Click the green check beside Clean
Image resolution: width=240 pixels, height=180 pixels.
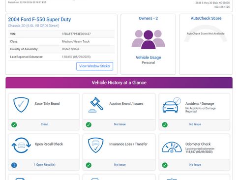[x=14, y=124]
